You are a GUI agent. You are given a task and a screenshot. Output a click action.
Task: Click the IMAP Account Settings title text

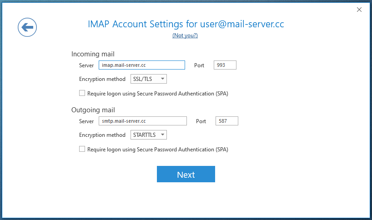tap(186, 24)
